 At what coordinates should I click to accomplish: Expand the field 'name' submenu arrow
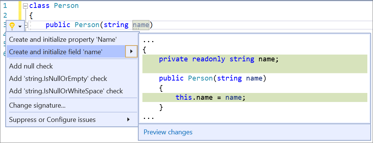click(x=131, y=52)
